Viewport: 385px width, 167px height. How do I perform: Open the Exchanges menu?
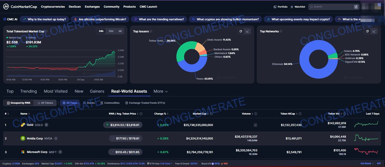click(92, 6)
